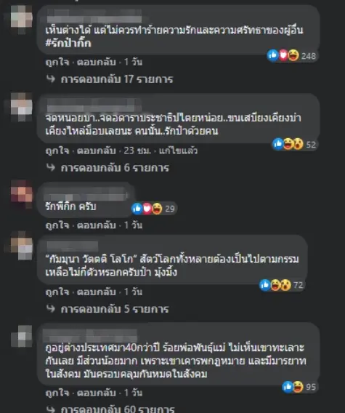
Task: Open reactions on the 248-reaction comment
Action: click(291, 55)
